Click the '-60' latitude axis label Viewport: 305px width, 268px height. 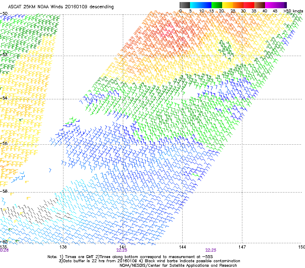coord(4,242)
